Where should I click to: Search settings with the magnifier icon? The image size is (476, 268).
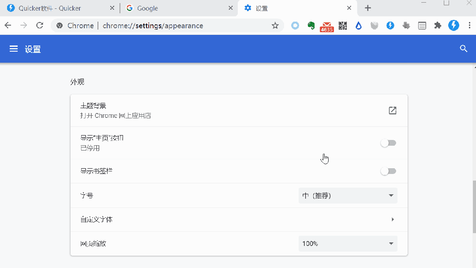[463, 49]
